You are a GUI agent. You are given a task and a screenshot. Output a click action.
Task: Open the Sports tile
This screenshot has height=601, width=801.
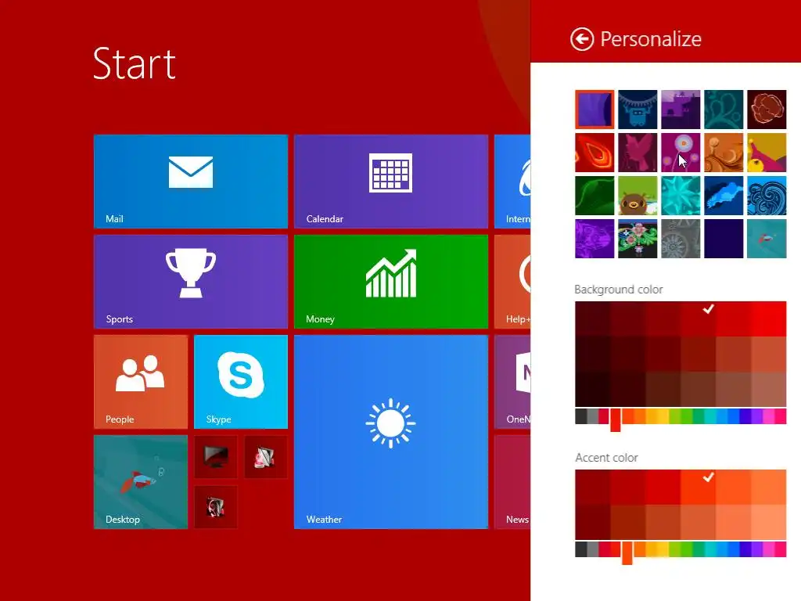pyautogui.click(x=191, y=282)
